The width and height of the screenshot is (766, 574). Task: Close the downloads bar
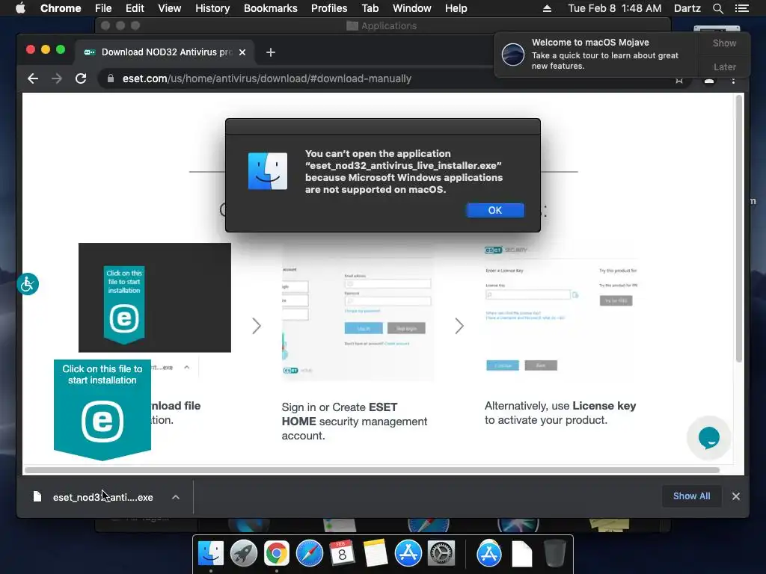coord(736,496)
